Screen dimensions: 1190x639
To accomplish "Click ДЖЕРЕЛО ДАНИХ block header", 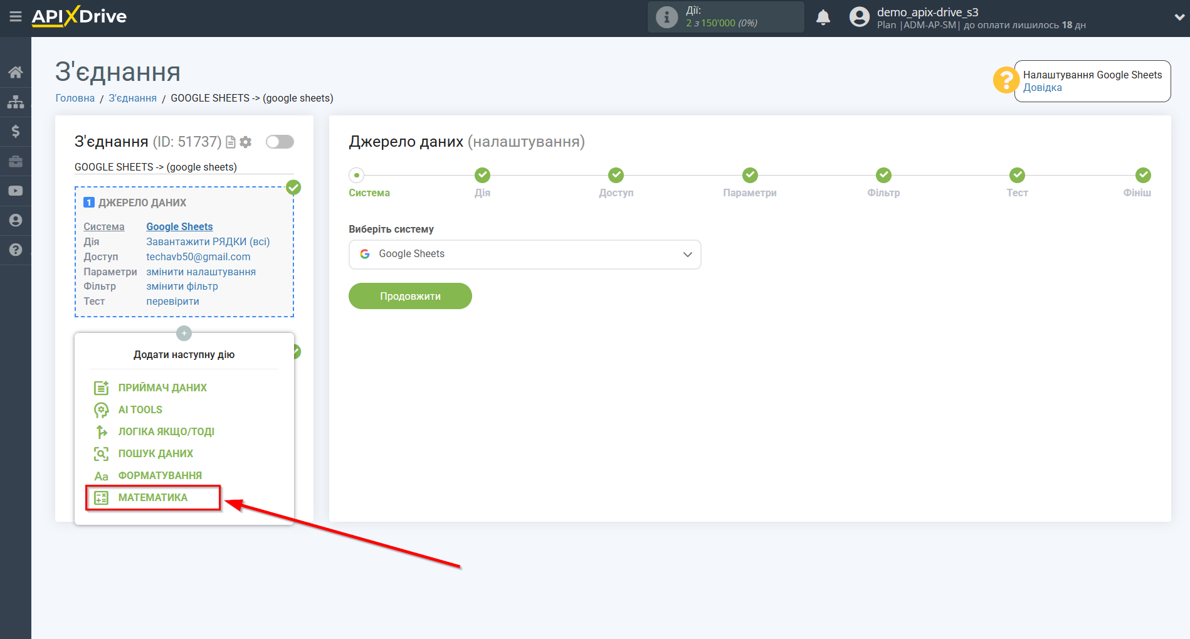I will click(x=142, y=203).
